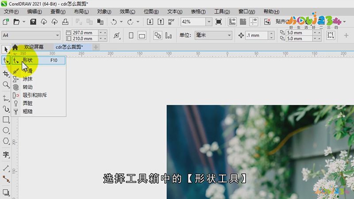Edit the nudge distance .1 mm field

(257, 35)
